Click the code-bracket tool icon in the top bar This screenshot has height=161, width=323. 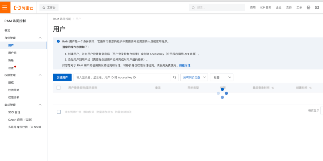point(308,7)
